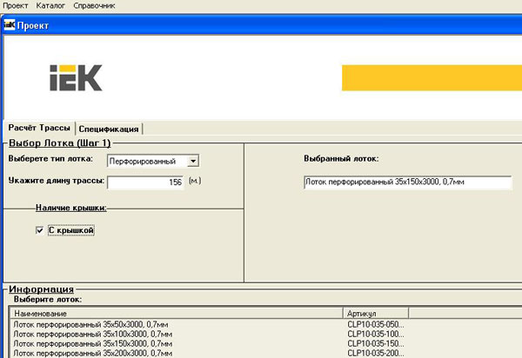Click the app icon in the Проект title bar
Viewport: 522px width, 358px height.
coord(10,24)
